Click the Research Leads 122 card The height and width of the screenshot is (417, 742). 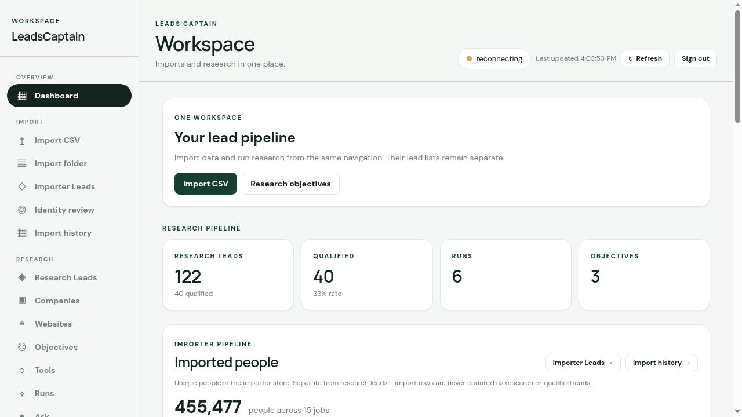click(x=228, y=275)
